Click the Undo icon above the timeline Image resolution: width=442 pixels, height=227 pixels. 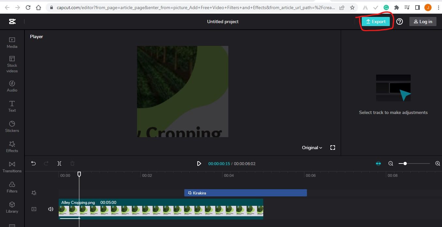click(33, 163)
